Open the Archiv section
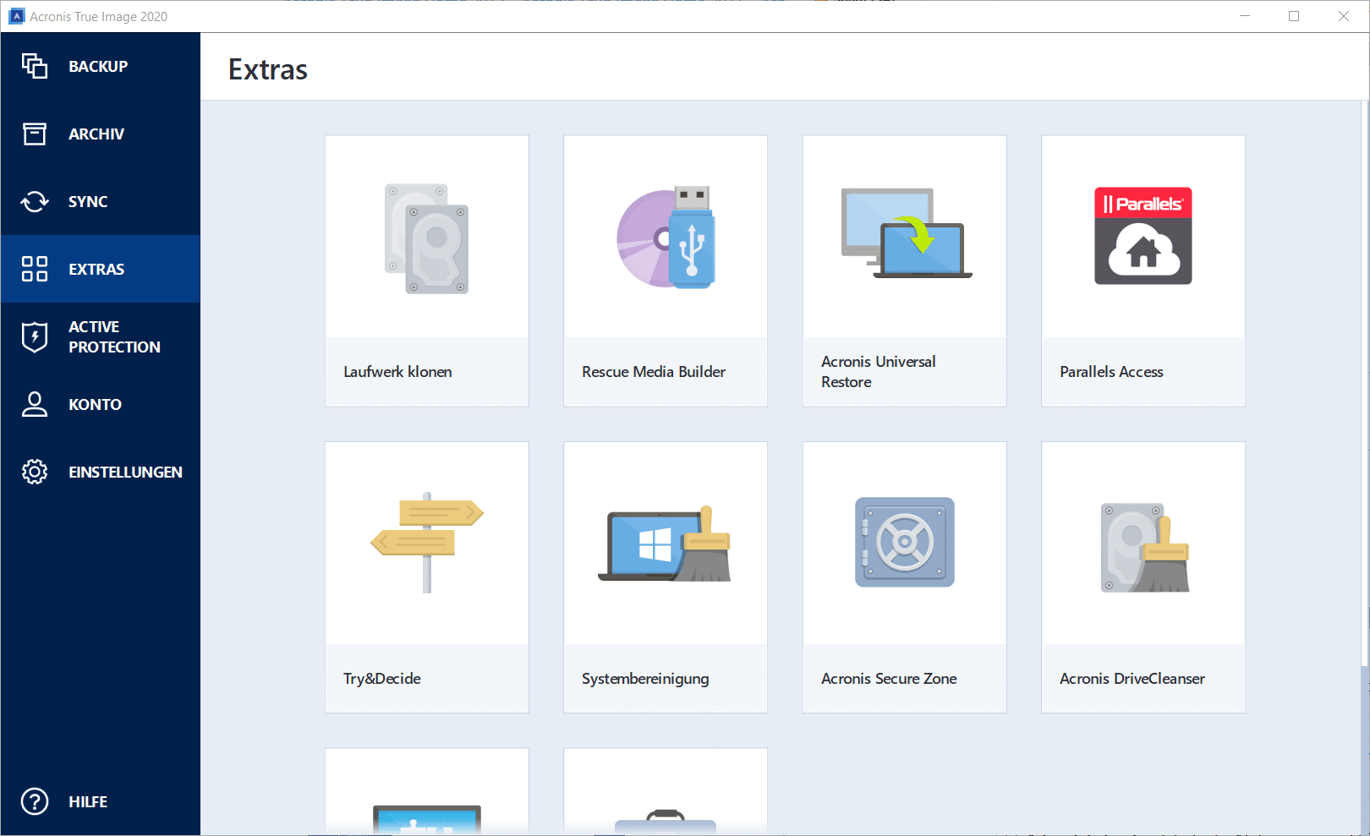The image size is (1370, 836). pos(96,134)
